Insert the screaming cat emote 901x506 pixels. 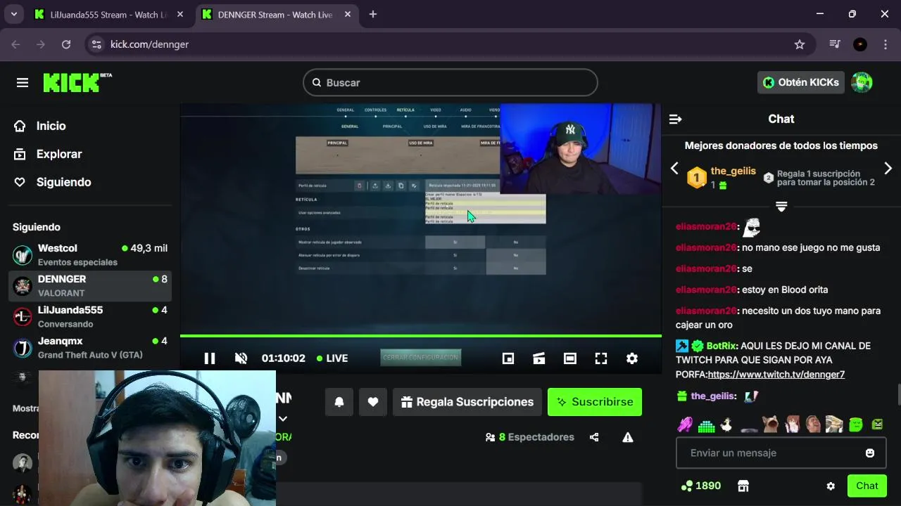(x=770, y=424)
